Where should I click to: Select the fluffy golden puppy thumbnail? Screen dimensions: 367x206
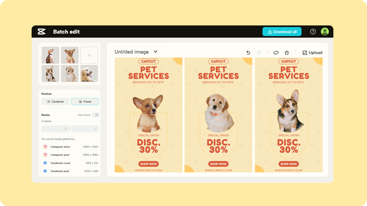tap(70, 73)
